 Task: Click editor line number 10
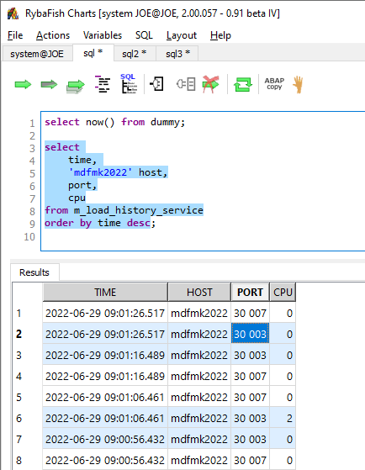tap(29, 237)
